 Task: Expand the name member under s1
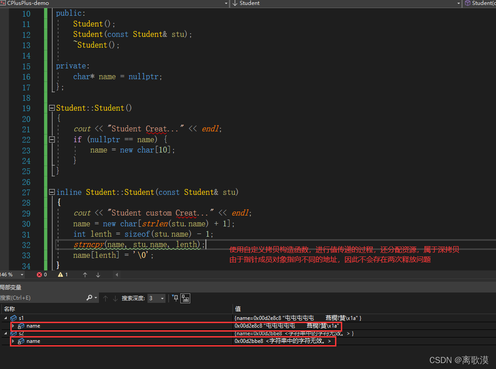[x=13, y=326]
